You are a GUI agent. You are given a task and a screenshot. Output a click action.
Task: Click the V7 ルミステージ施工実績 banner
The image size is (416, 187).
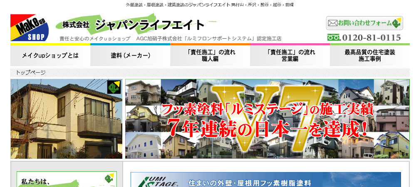267,119
